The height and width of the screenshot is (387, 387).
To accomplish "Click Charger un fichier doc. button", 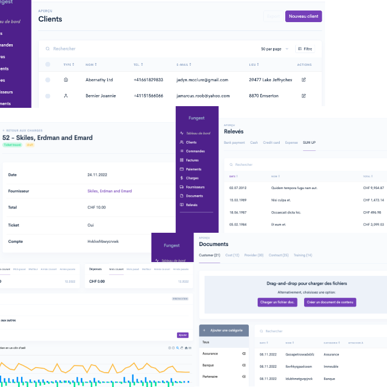I will point(277,302).
